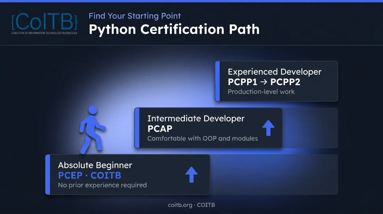383x214 pixels.
Task: Click the 'Python Certification Path' heading
Action: pyautogui.click(x=174, y=29)
